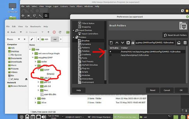
Task: Click the brush folder path field
Action: pos(155,43)
